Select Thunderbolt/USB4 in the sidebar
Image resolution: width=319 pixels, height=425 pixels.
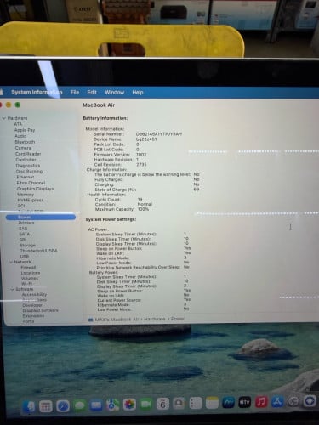click(x=38, y=251)
